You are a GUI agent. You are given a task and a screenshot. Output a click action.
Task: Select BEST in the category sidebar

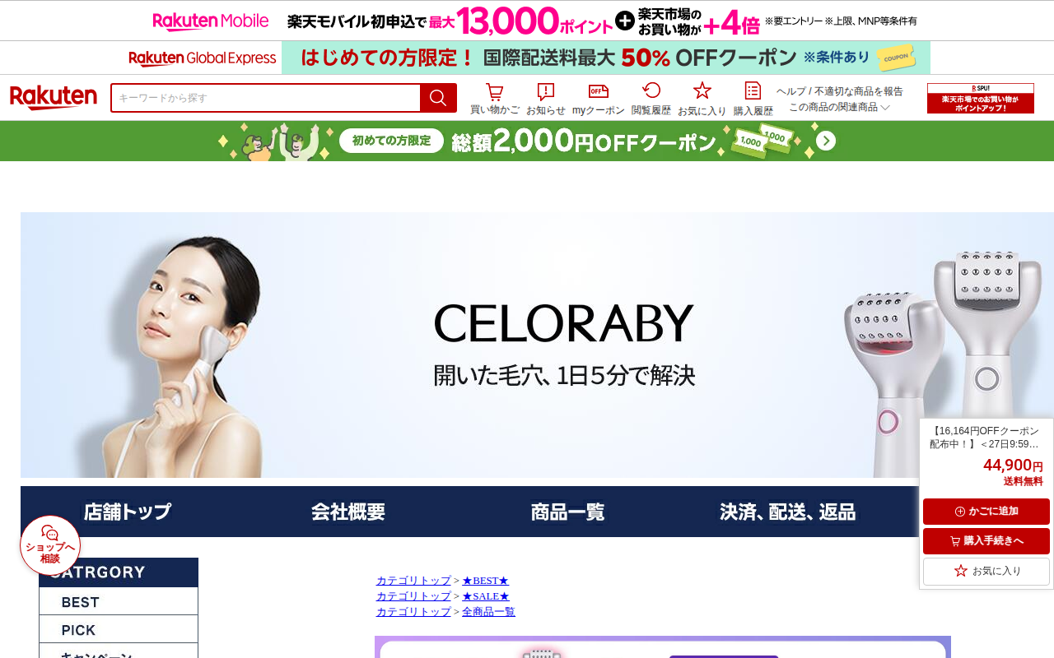pyautogui.click(x=119, y=601)
